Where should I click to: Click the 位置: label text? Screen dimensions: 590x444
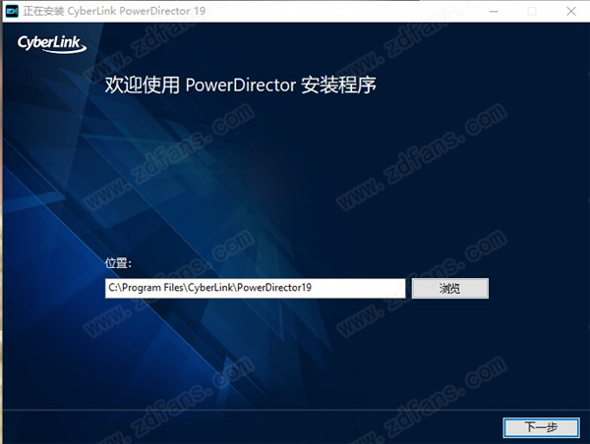[118, 263]
